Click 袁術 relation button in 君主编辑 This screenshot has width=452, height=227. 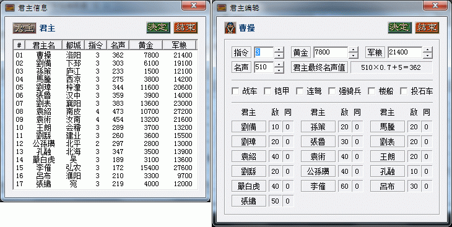(318, 156)
